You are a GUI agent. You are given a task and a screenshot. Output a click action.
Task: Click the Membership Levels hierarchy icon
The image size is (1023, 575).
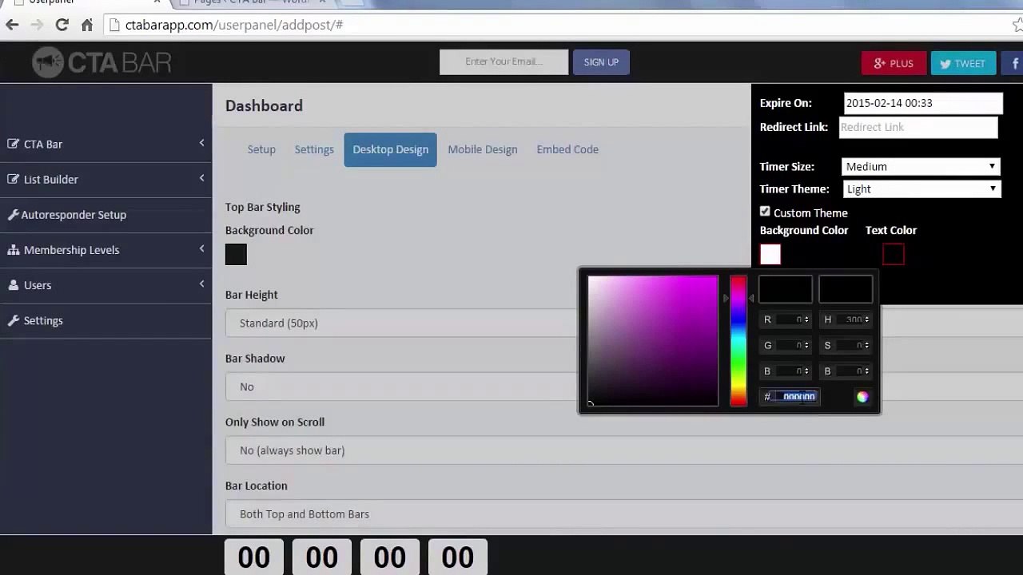pos(14,250)
